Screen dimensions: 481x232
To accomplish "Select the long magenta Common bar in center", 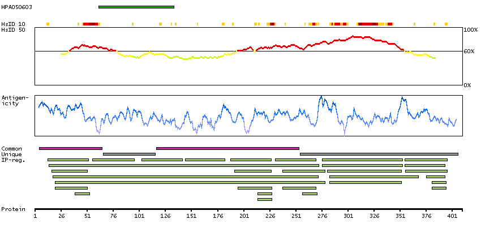I will pos(227,148).
